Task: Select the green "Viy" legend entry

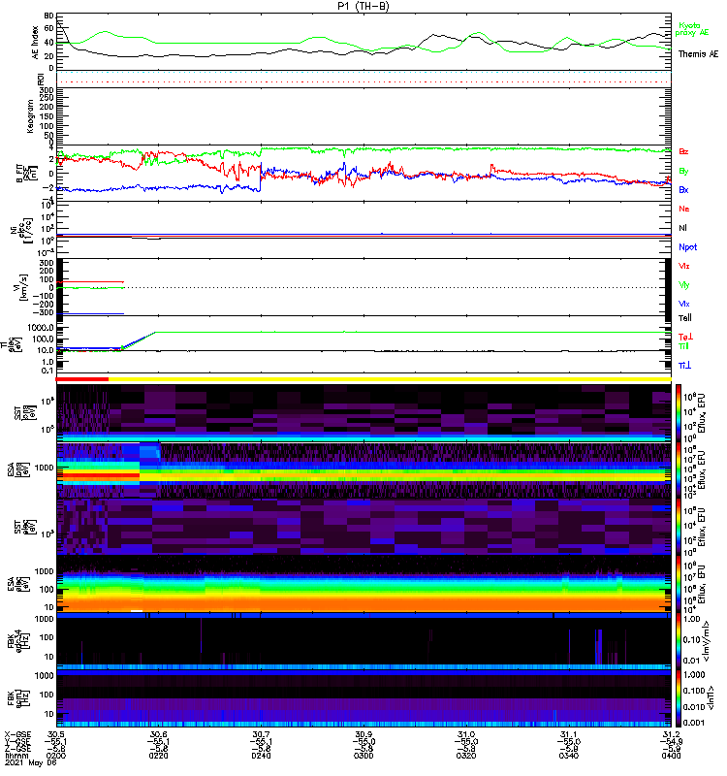Action: coord(684,285)
